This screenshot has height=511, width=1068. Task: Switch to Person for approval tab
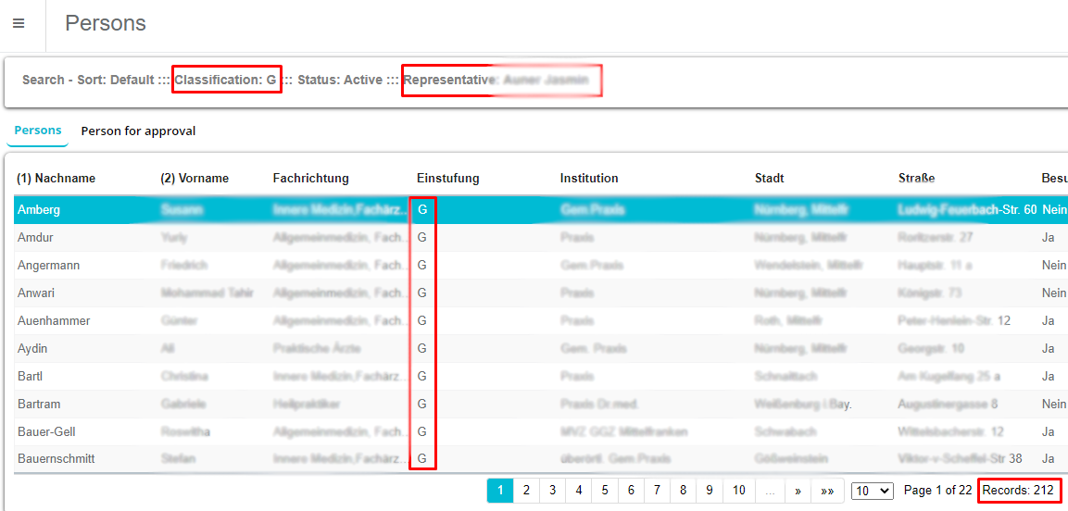(138, 131)
